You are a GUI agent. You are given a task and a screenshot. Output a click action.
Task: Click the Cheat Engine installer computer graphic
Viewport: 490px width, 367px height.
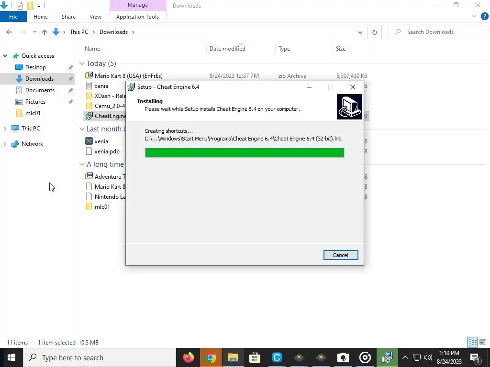click(x=349, y=107)
